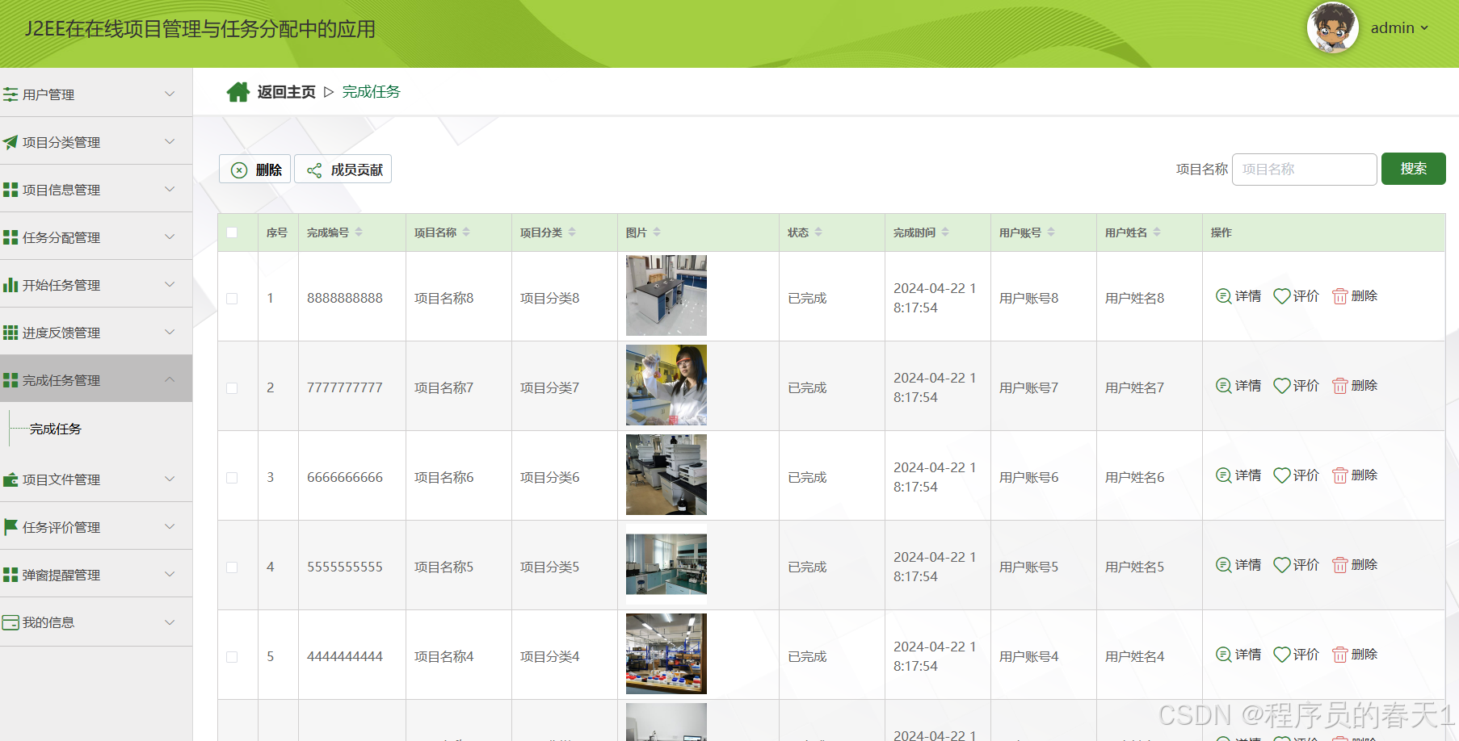
Task: Collapse the 完成任务管理 chevron
Action: coord(170,379)
